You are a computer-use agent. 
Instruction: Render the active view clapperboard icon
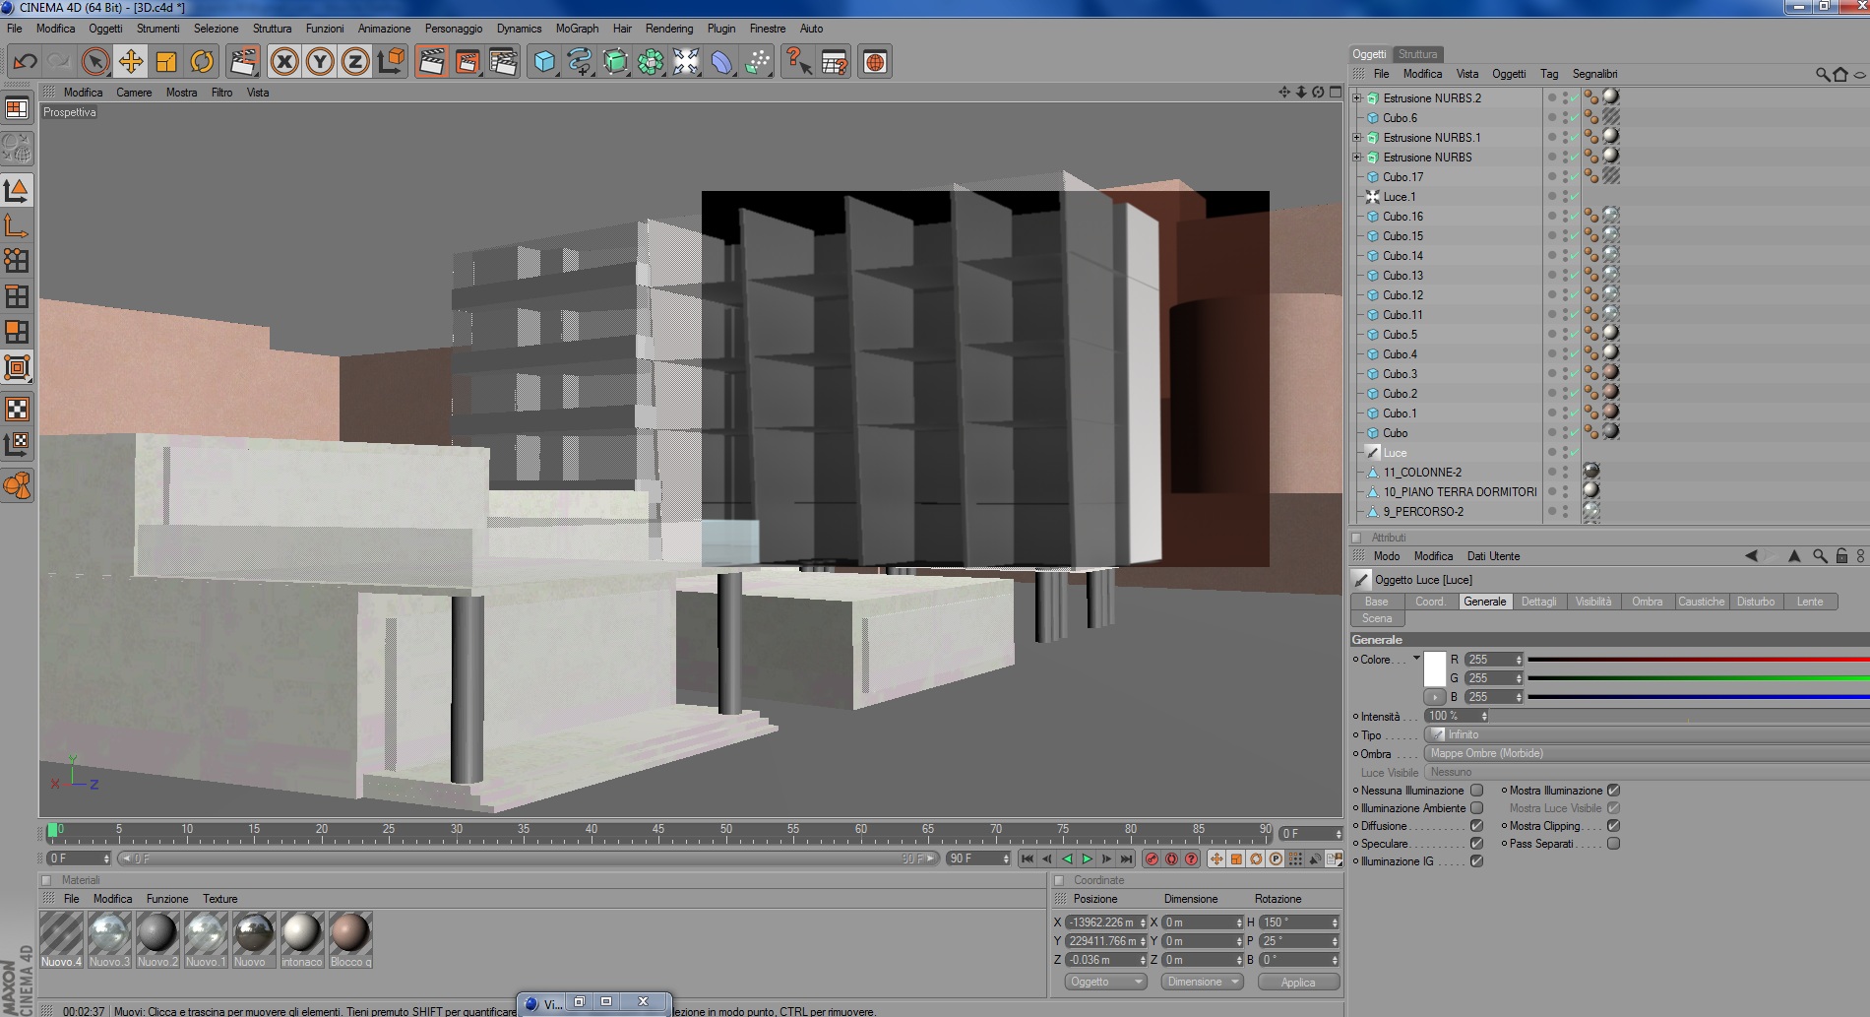coord(432,62)
